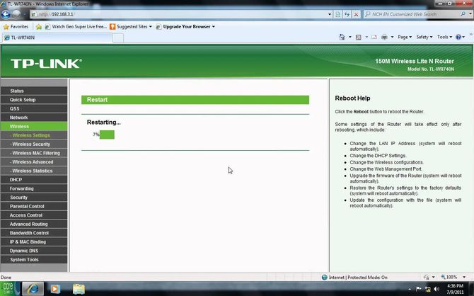Open the Status menu item
Screen dimensions: 474x296
point(34,91)
